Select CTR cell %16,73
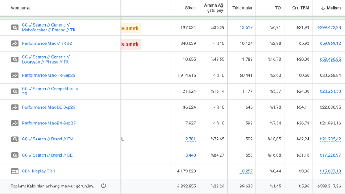Image resolution: width=345 pixels, height=194 pixels. [x=274, y=60]
